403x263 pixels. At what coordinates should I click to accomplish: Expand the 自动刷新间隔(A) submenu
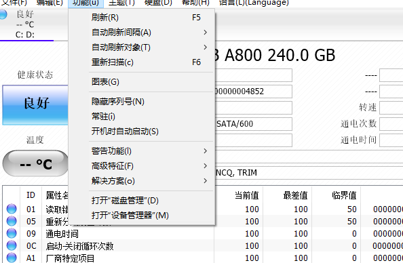tap(142, 33)
